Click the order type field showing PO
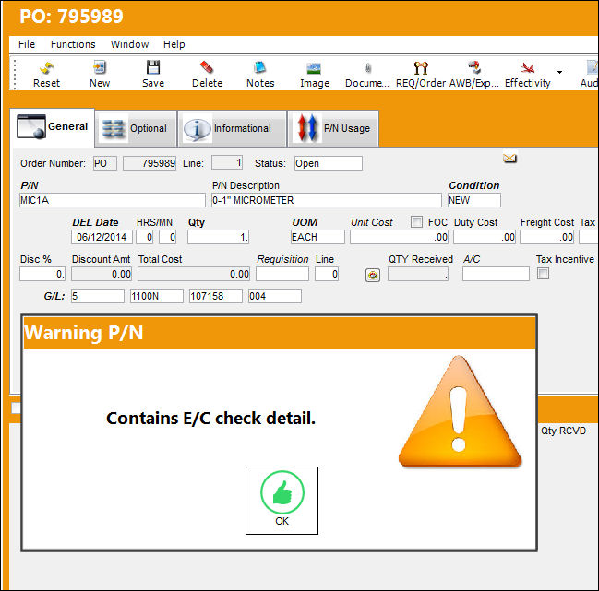 105,163
